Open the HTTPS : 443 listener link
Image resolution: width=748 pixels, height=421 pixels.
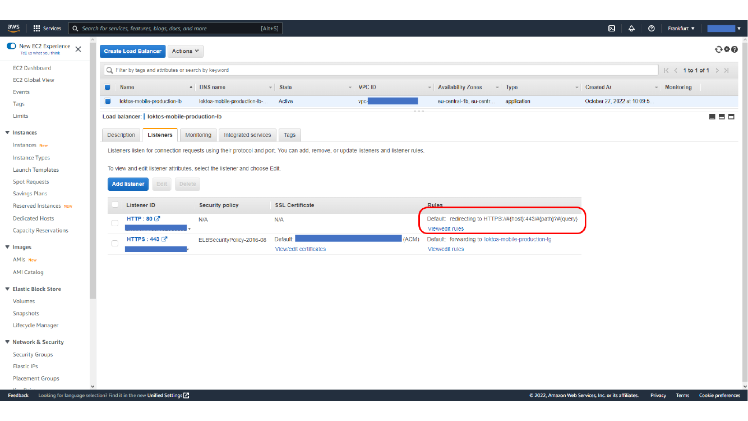[x=143, y=239]
